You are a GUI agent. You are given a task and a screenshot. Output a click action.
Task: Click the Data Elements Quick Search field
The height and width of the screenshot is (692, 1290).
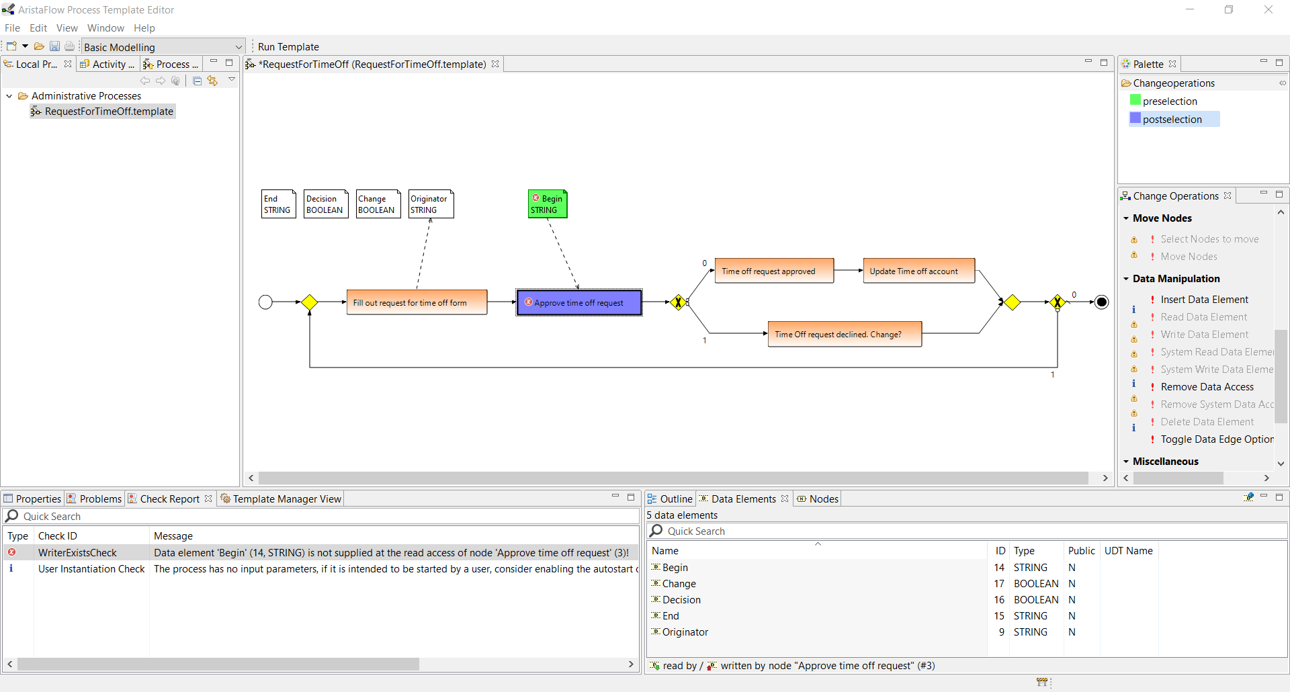click(x=967, y=531)
